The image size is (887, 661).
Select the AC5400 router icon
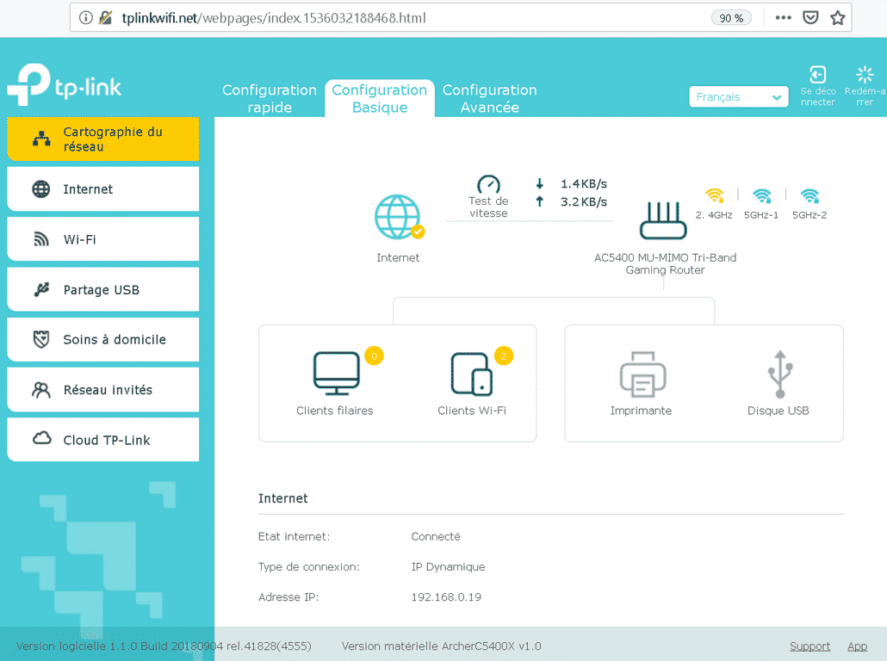663,220
